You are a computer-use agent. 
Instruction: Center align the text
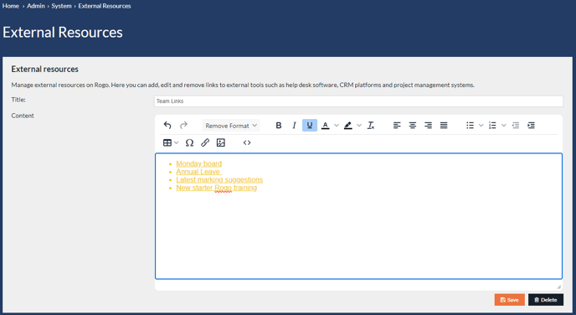(x=413, y=126)
